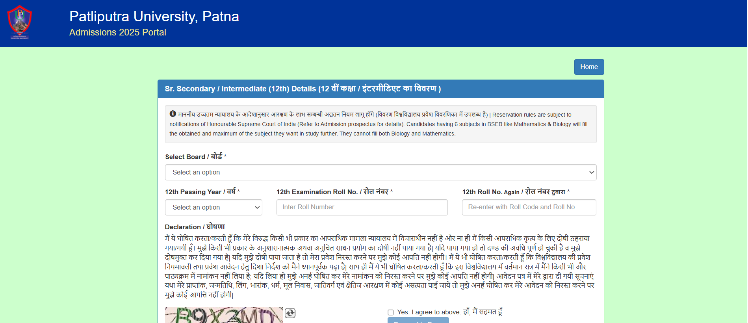Image resolution: width=748 pixels, height=323 pixels.
Task: Click the 'Admissions 2025 Portal' subtitle
Action: 117,32
